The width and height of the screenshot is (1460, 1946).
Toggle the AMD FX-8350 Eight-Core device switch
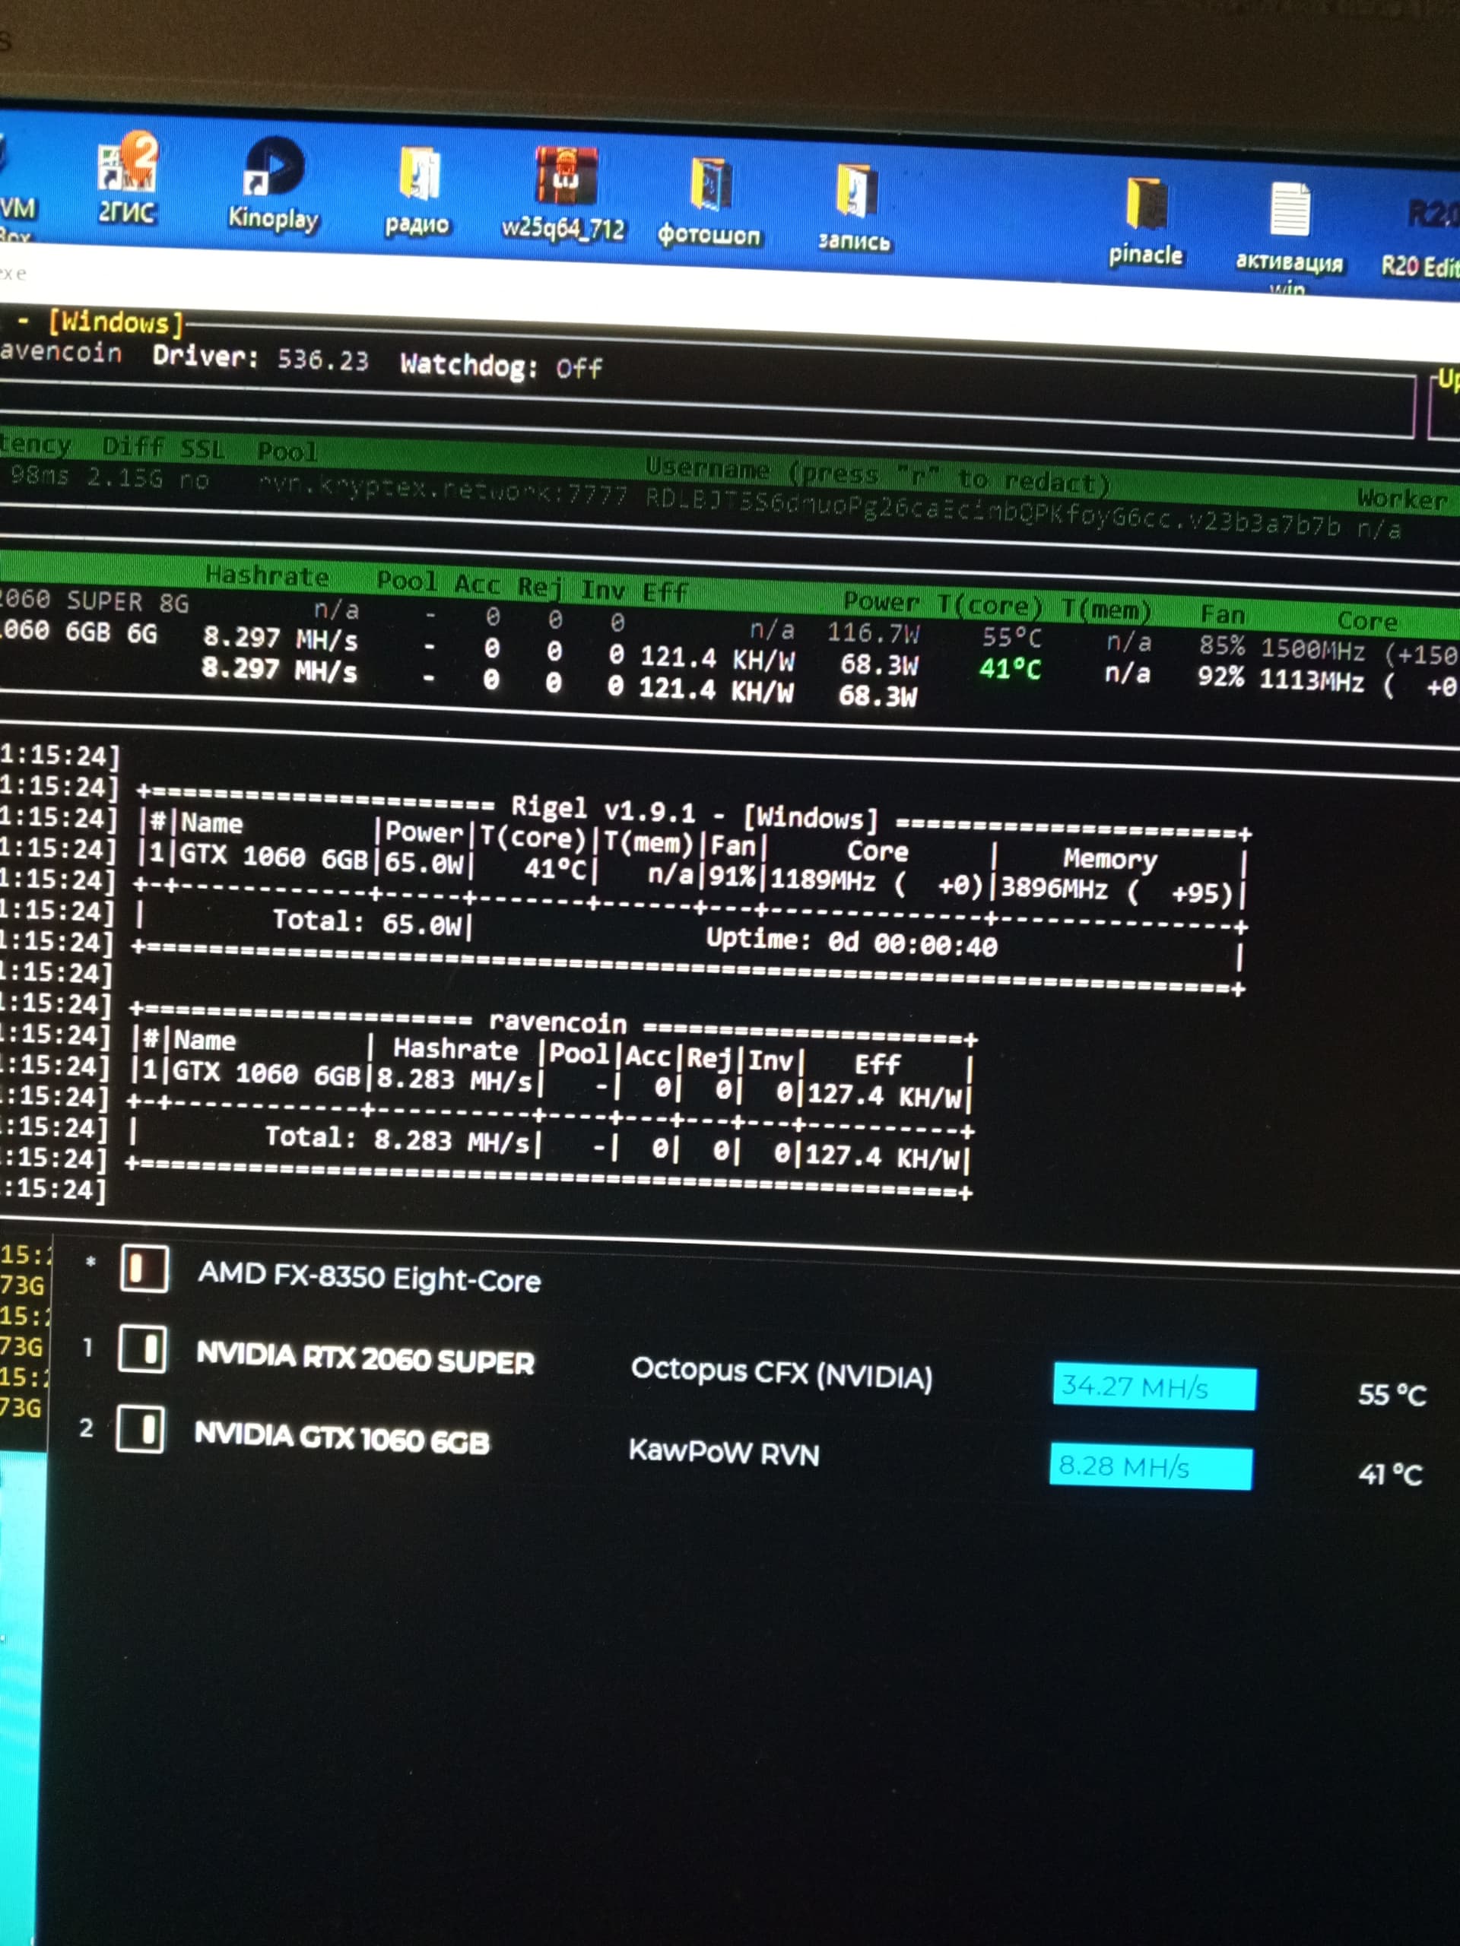click(144, 1268)
